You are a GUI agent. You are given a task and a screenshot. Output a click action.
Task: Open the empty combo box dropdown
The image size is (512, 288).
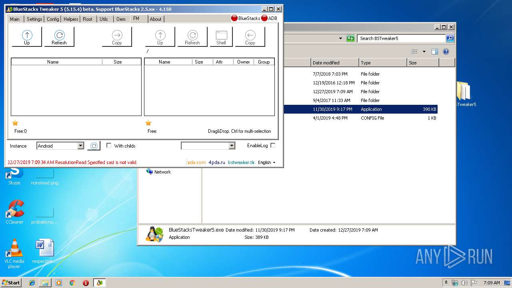pyautogui.click(x=232, y=146)
